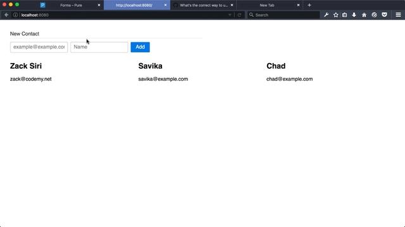Click zack@codemy.net email text
Viewport: 405px width, 227px height.
pos(31,79)
